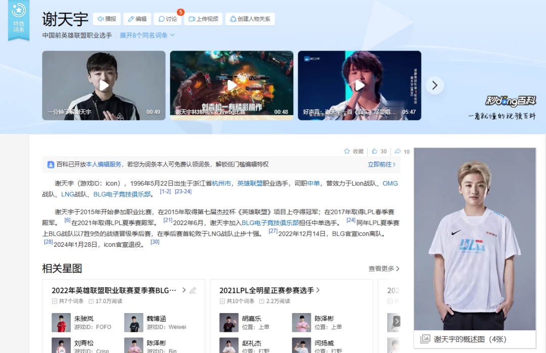The image size is (546, 353).
Task: Click the pencil edit icon on BLG card
Action: pyautogui.click(x=193, y=290)
